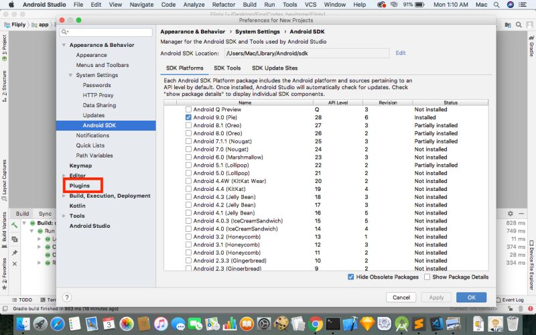Check Android 6.0 (Marshmallow) checkbox
Viewport: 536px width, 335px height.
188,157
